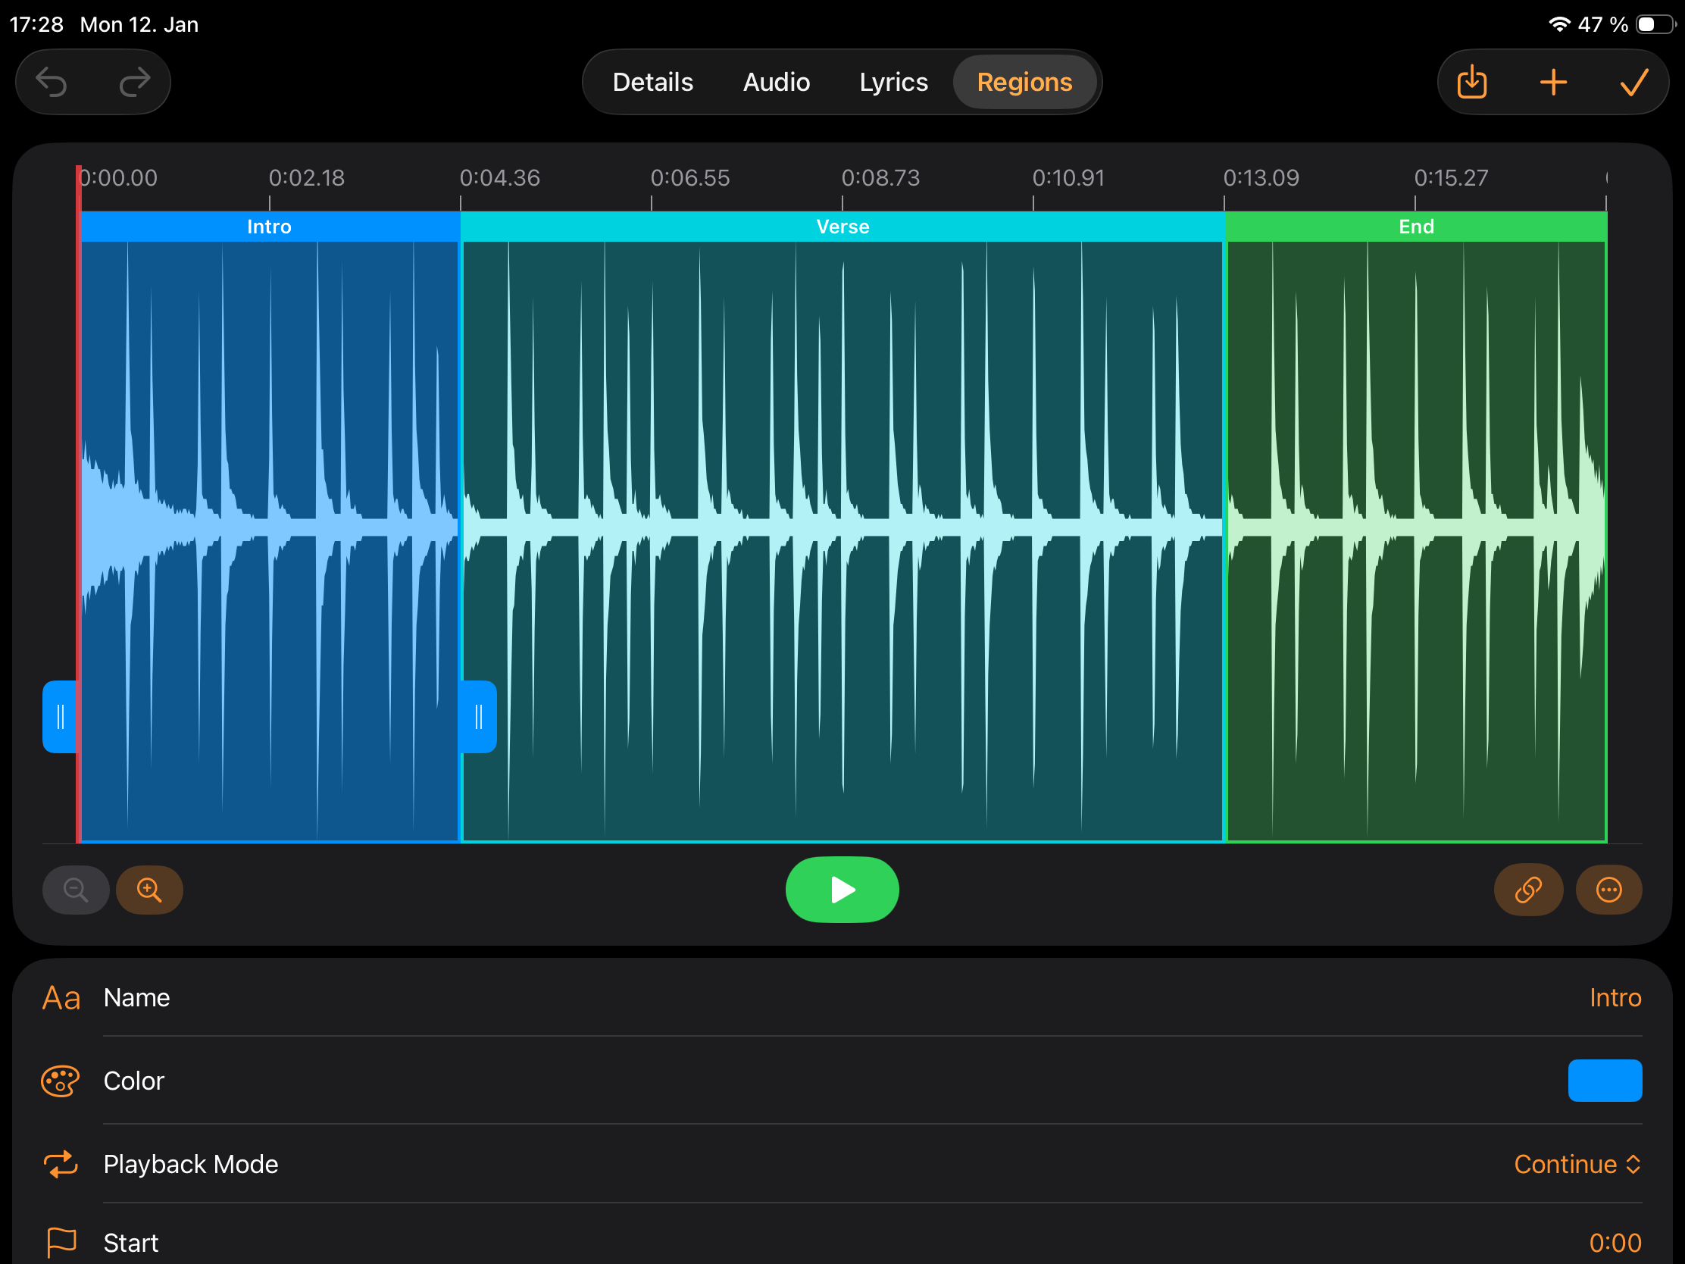Tap the import download icon
The width and height of the screenshot is (1685, 1264).
point(1471,83)
